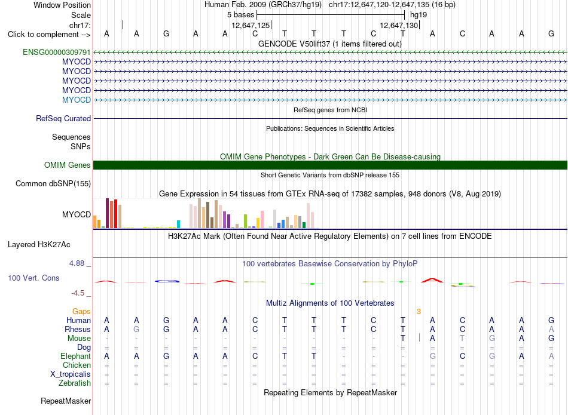Click the Chicken alignment row label
This screenshot has height=415, width=568.
click(77, 365)
